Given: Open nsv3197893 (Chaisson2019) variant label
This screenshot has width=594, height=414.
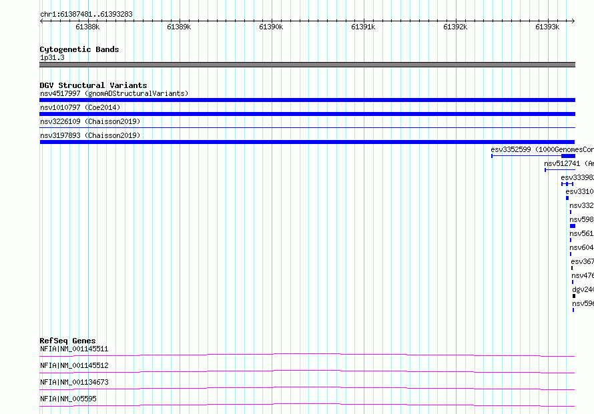Looking at the screenshot, I should coord(90,135).
